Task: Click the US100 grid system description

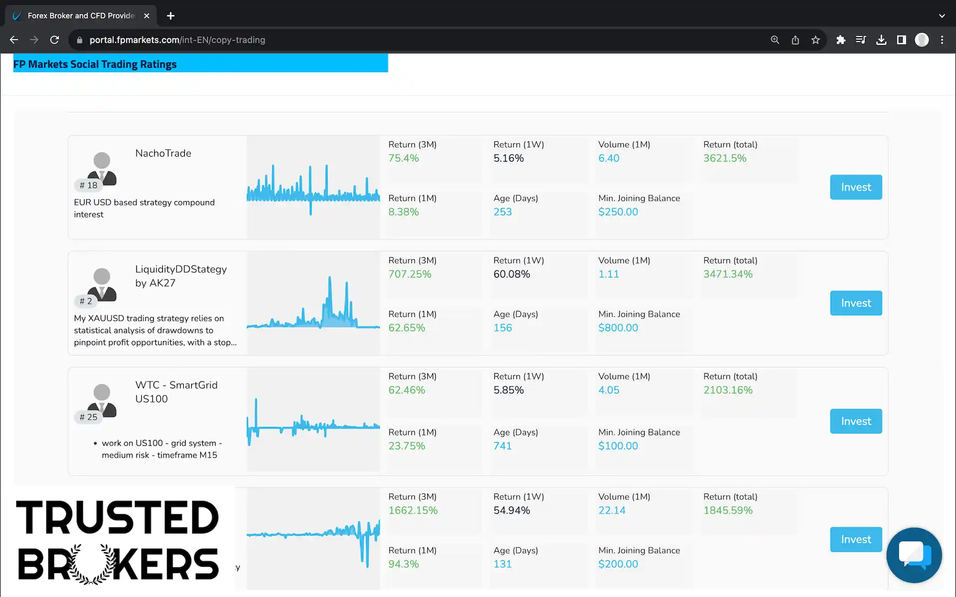Action: coord(161,449)
